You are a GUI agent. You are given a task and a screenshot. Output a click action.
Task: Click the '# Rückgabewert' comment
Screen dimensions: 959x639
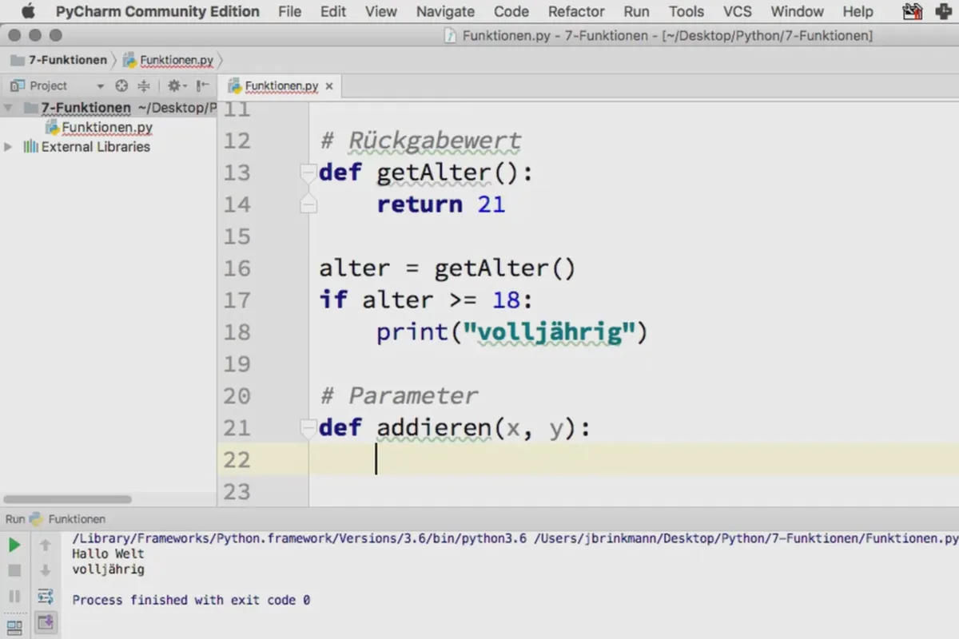click(421, 141)
